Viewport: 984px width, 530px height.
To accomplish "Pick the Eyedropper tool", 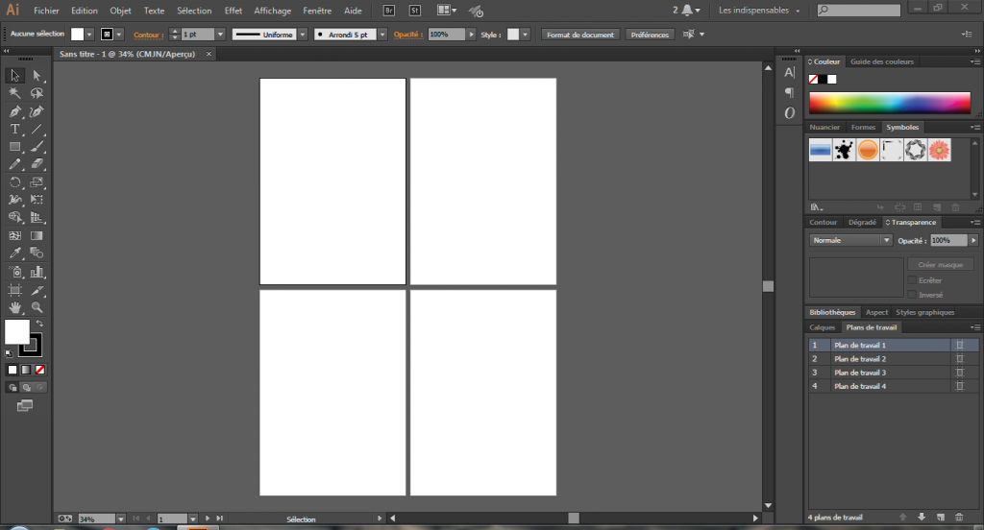I will tap(14, 253).
